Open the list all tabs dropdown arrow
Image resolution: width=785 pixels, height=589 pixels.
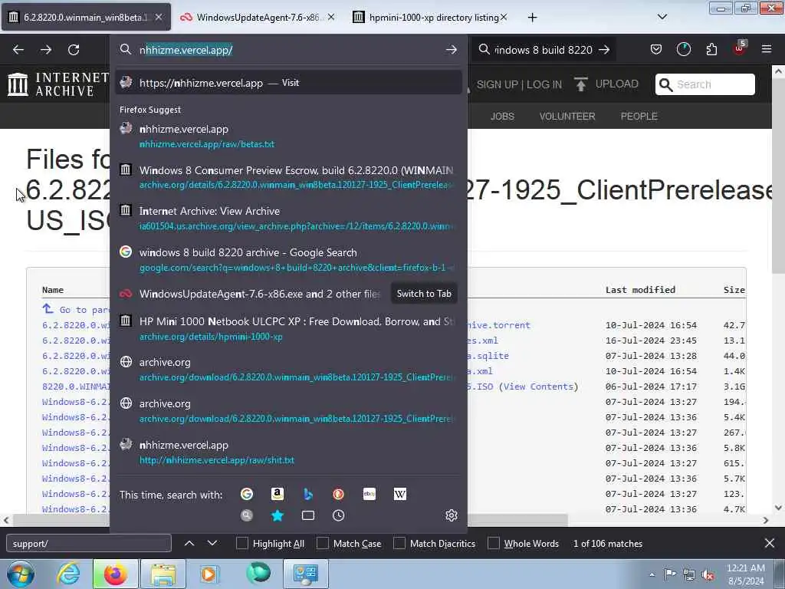(x=662, y=17)
